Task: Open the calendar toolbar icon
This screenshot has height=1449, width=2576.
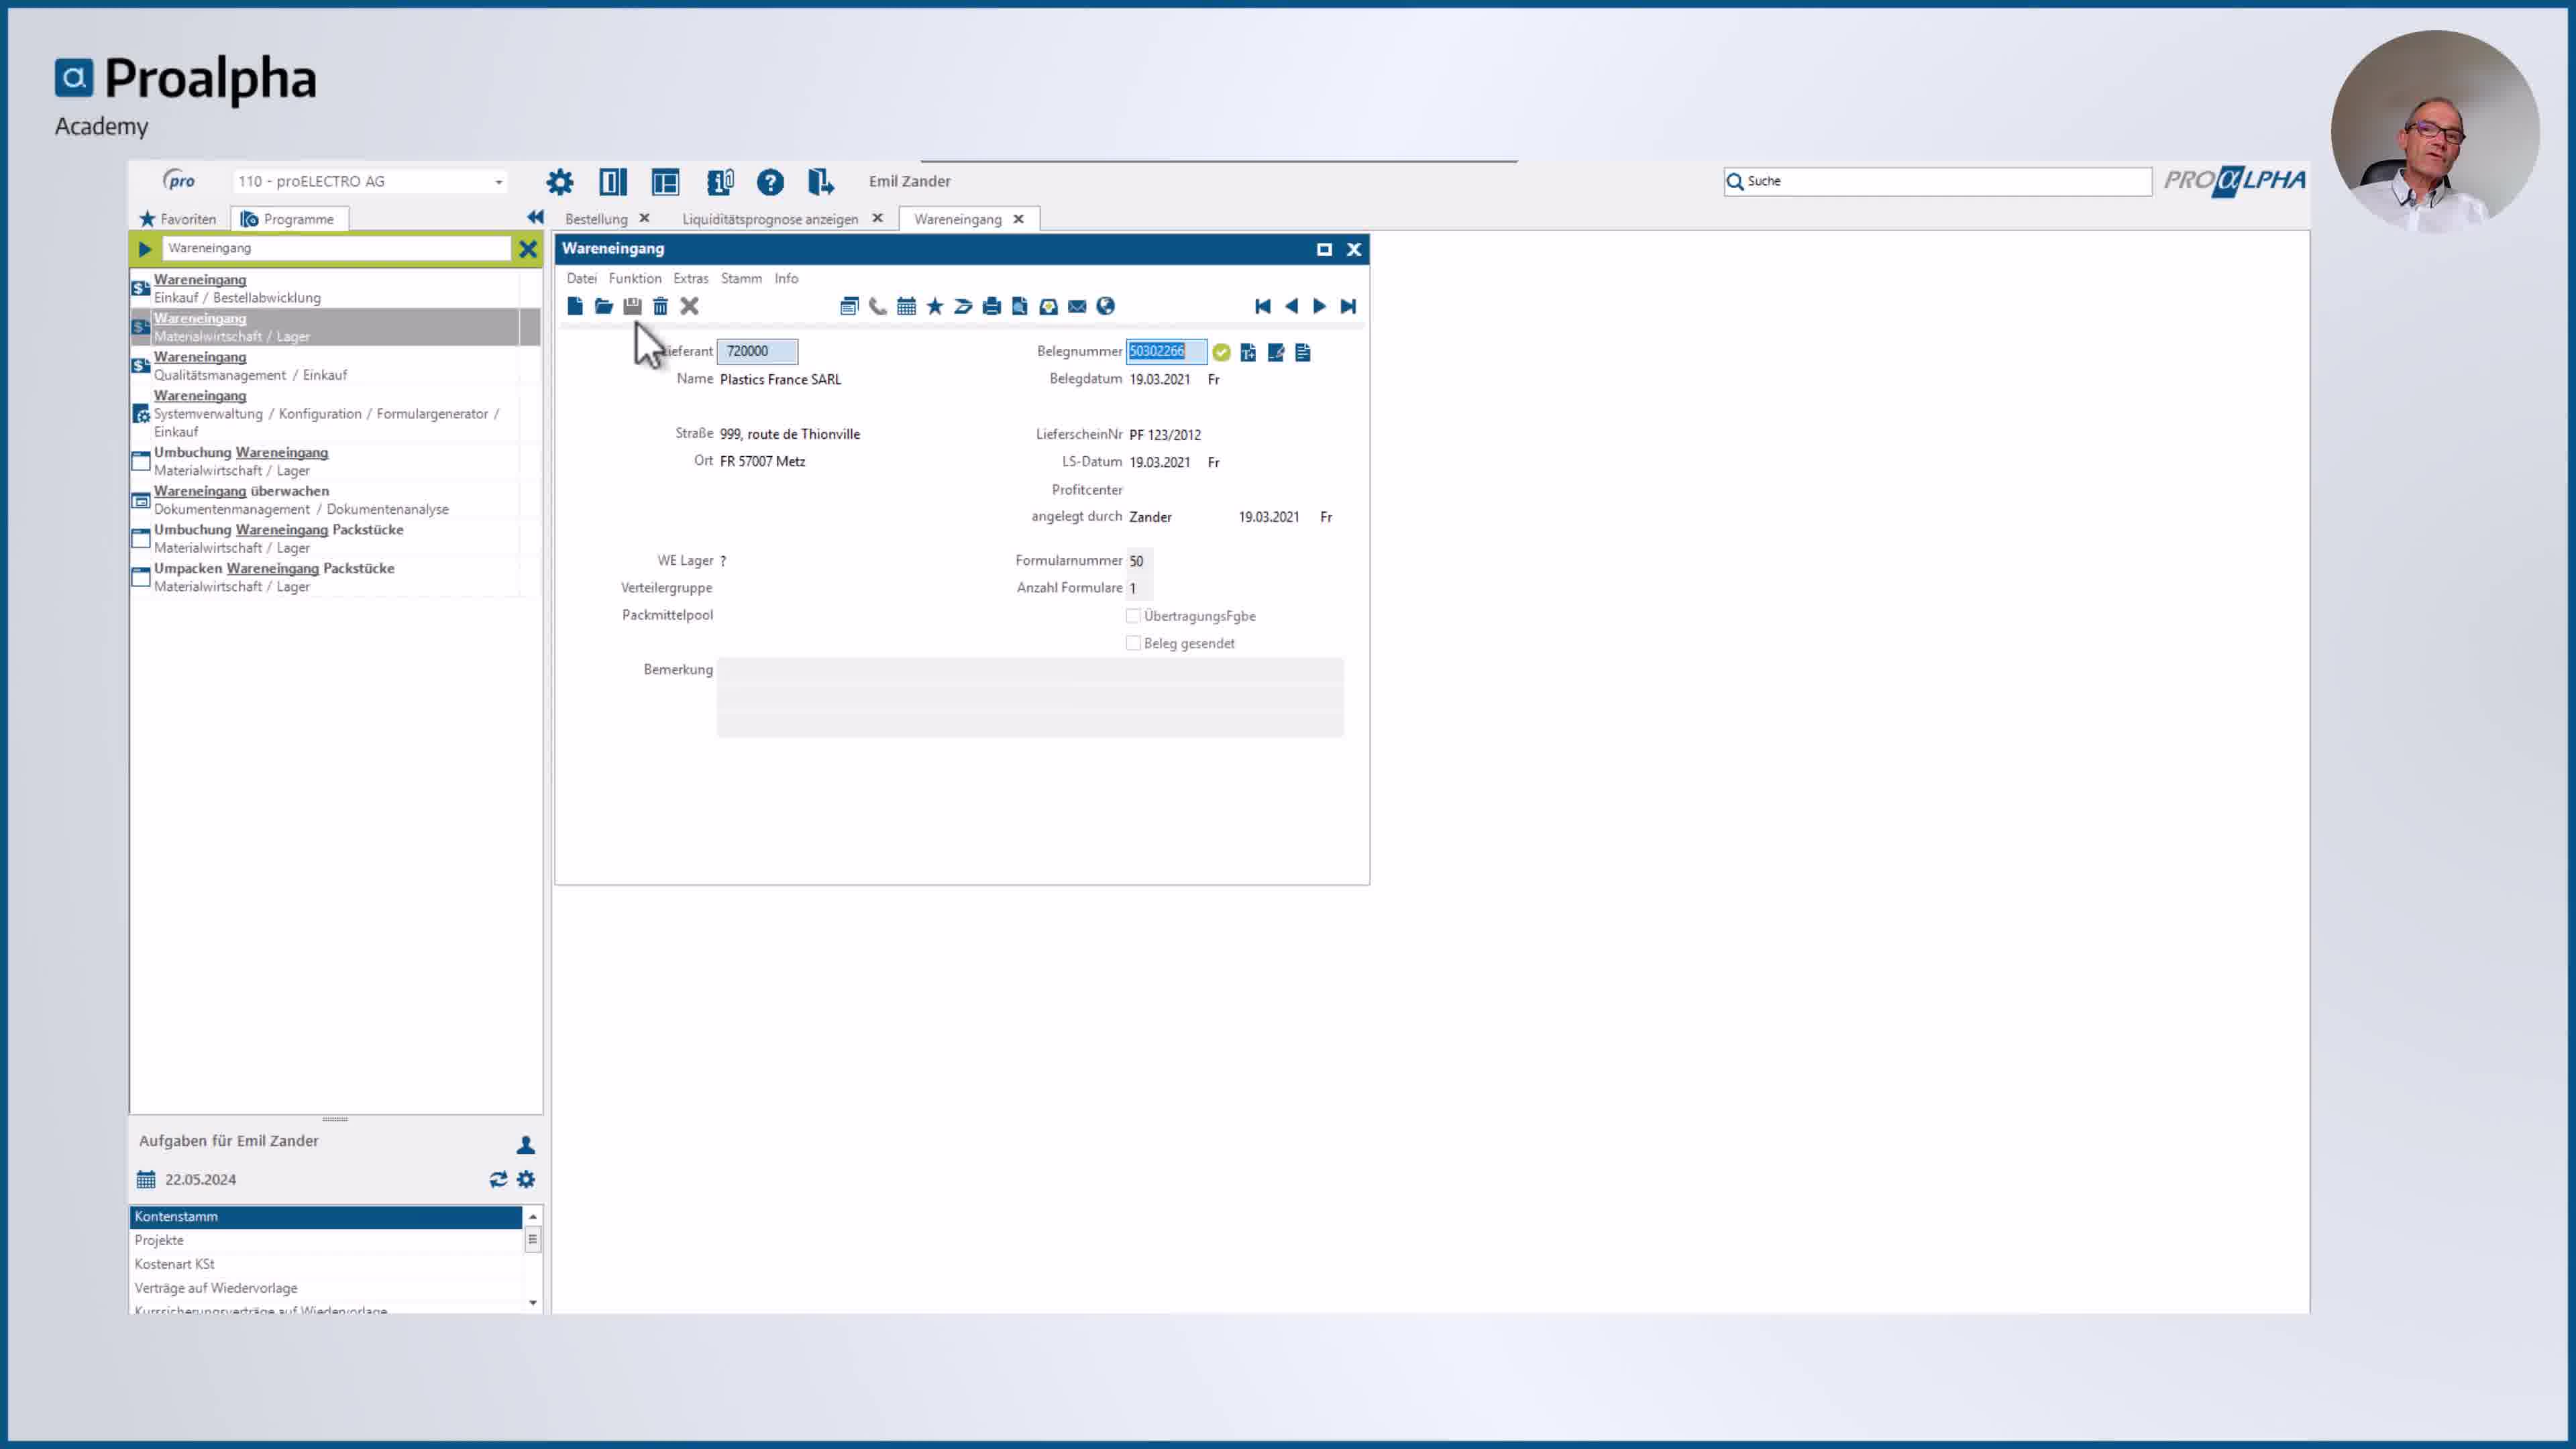Action: click(x=906, y=306)
